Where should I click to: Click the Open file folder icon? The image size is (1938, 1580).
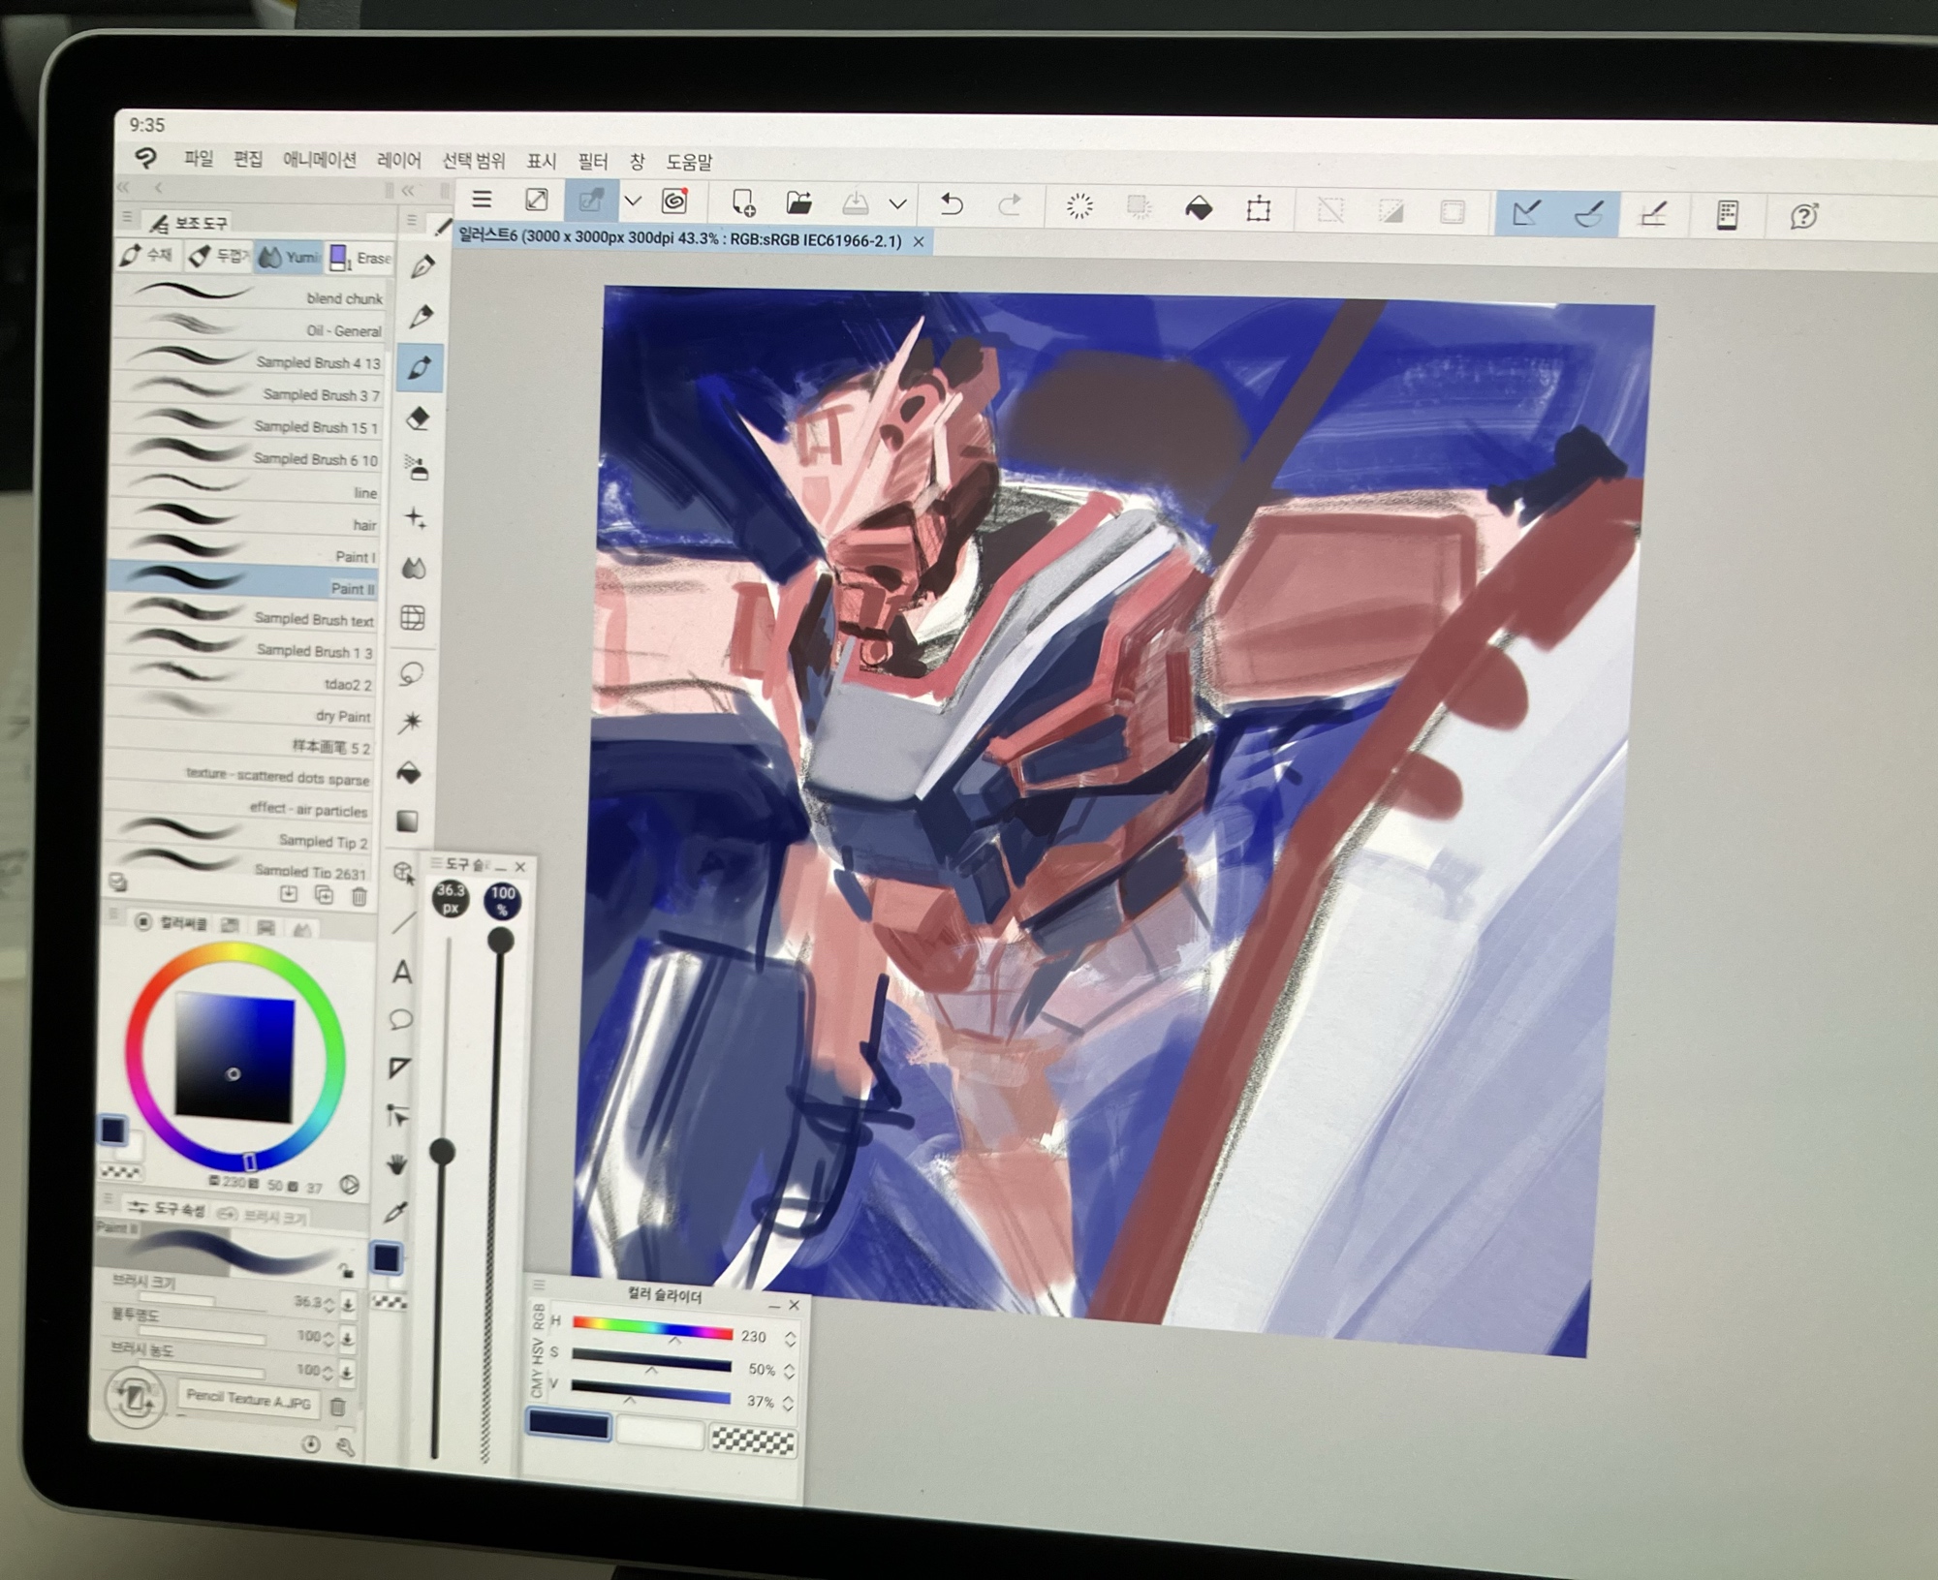(798, 203)
